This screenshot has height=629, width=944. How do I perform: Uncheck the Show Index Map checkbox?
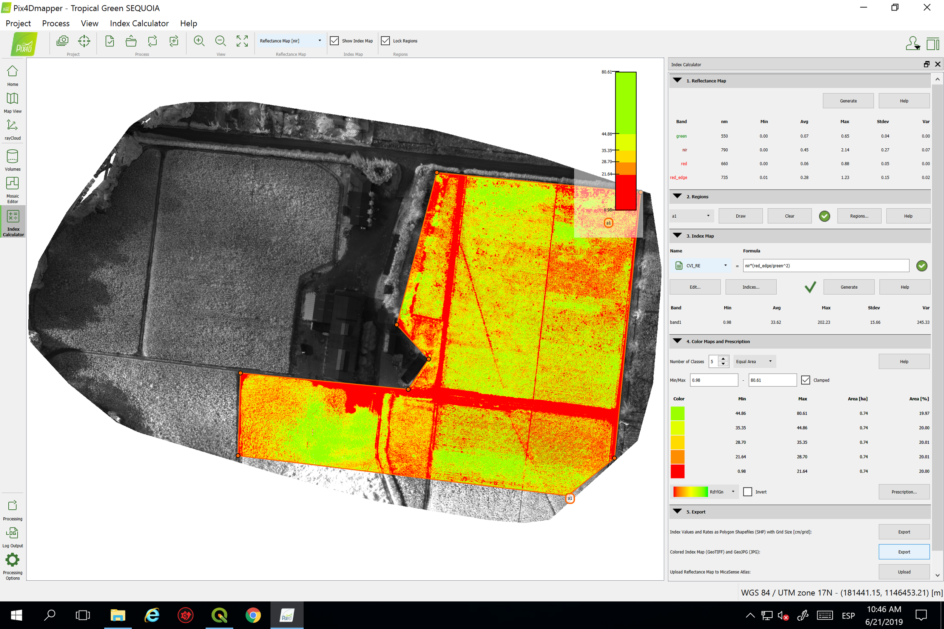click(334, 41)
